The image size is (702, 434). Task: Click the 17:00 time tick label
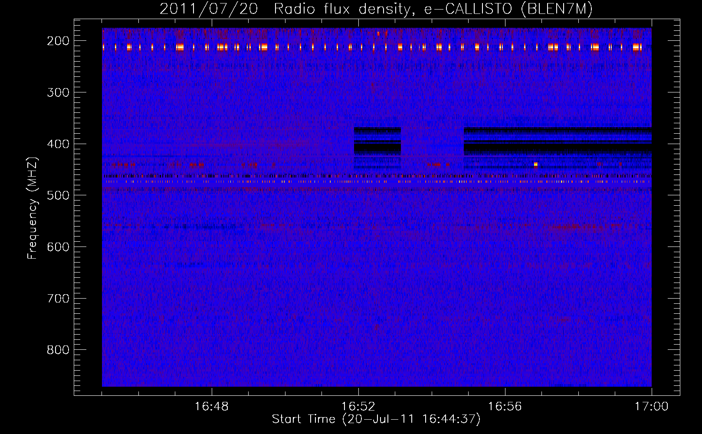pyautogui.click(x=652, y=407)
